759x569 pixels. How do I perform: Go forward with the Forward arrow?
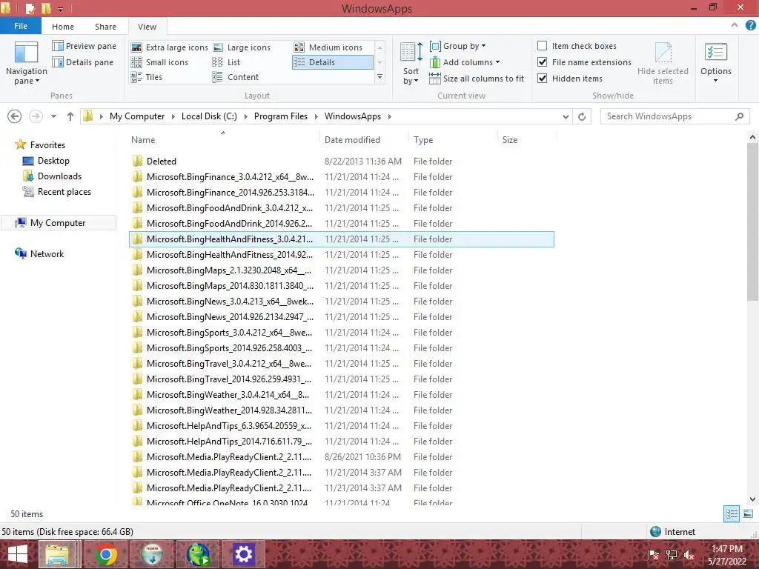tap(36, 116)
